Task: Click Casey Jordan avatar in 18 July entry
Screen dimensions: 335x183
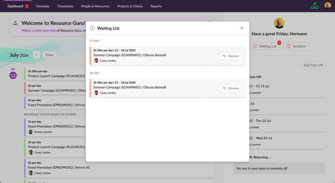Action: [x=96, y=93]
